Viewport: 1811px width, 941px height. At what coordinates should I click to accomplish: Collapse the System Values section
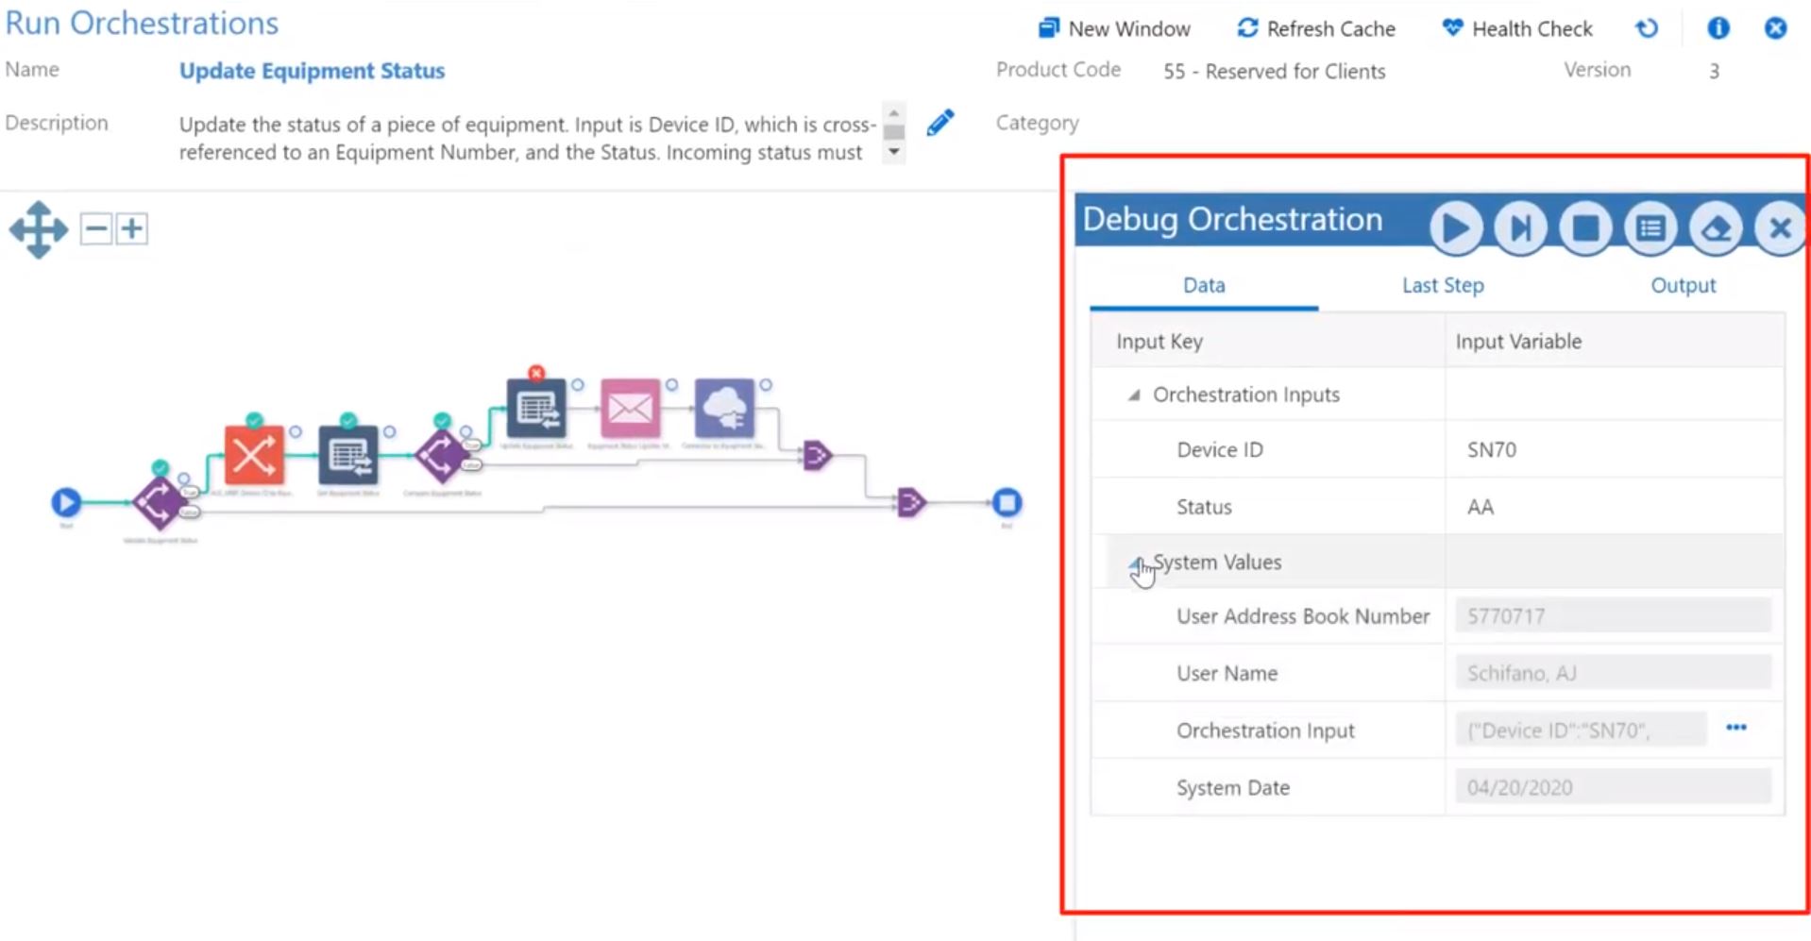tap(1136, 562)
